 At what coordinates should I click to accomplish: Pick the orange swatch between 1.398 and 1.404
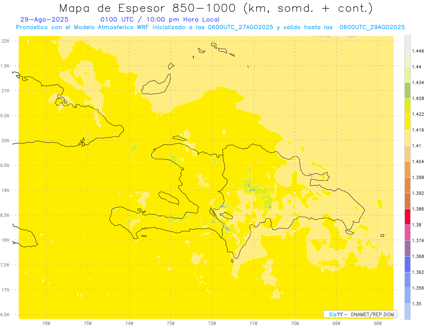(407, 169)
